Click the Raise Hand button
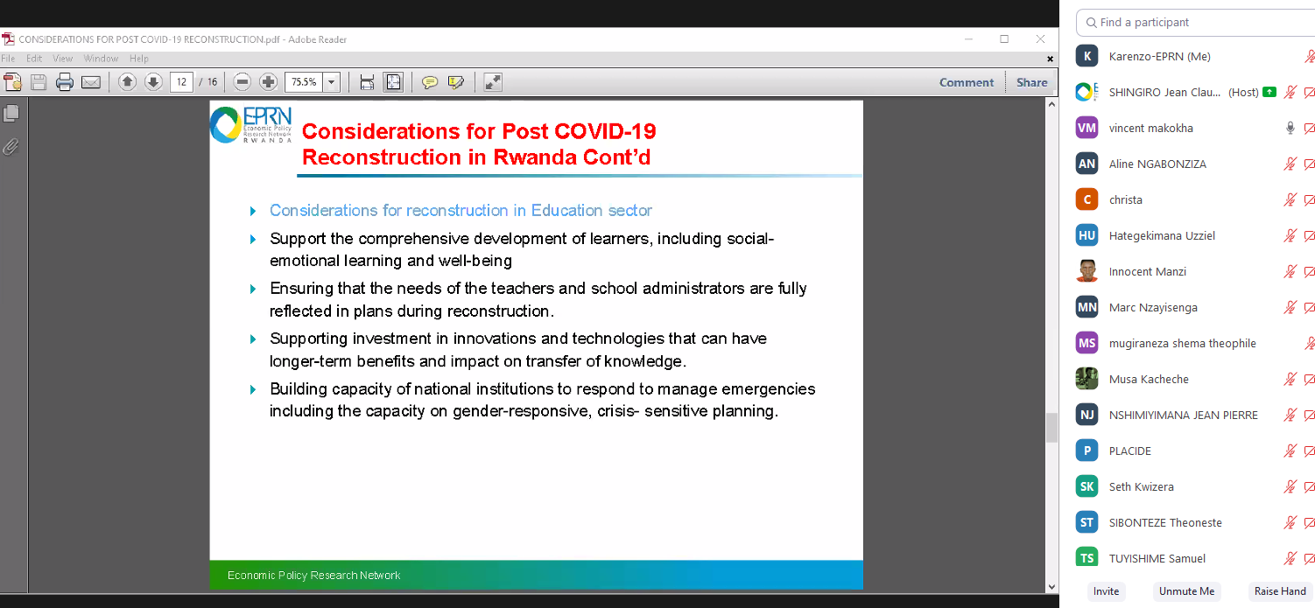This screenshot has width=1315, height=608. click(x=1279, y=591)
